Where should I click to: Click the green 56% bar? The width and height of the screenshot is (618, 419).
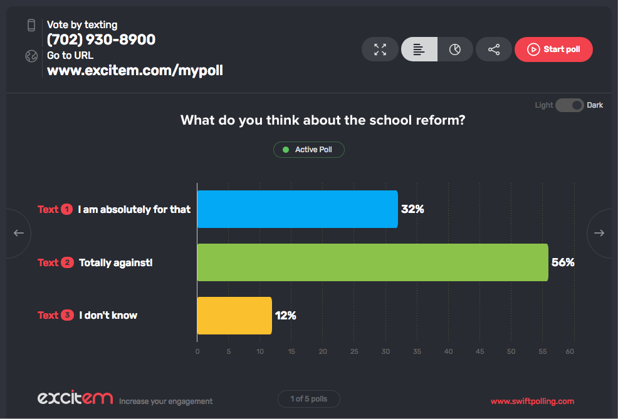pos(372,262)
